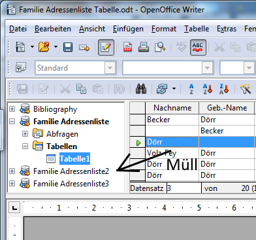Click the Refresh data icon
This screenshot has height=240, width=256.
[x=162, y=89]
